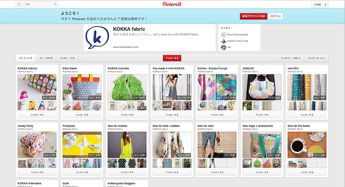Open the フォロワー 386人 tab

pos(290,58)
